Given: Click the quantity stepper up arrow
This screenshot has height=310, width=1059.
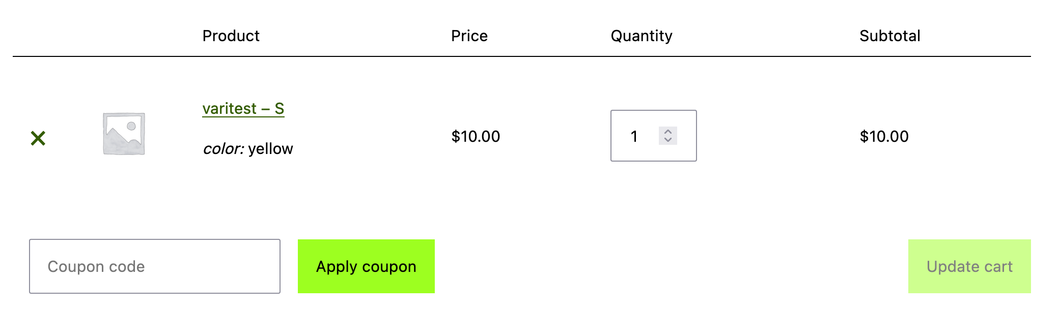Looking at the screenshot, I should click(668, 131).
